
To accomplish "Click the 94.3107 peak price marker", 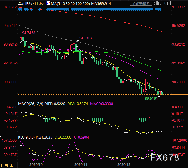I will coord(86,38).
